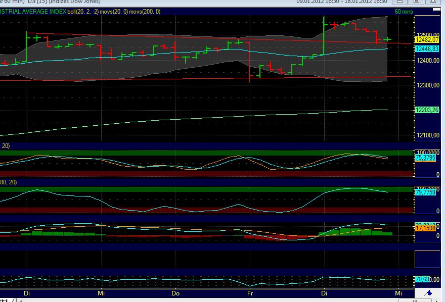Viewport: 445px width, 302px height.
Task: Click the blue flag icon bottom right
Action: (429, 292)
